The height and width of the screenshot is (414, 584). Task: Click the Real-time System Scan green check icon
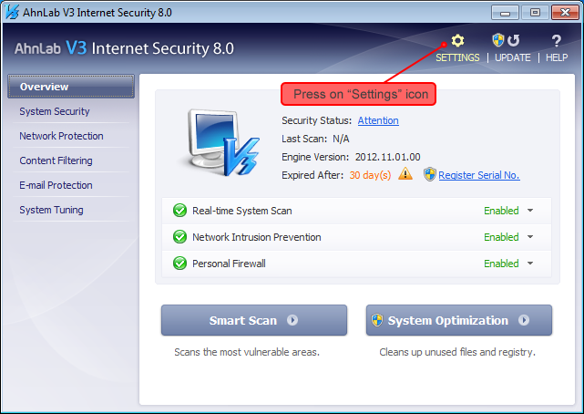pyautogui.click(x=179, y=211)
